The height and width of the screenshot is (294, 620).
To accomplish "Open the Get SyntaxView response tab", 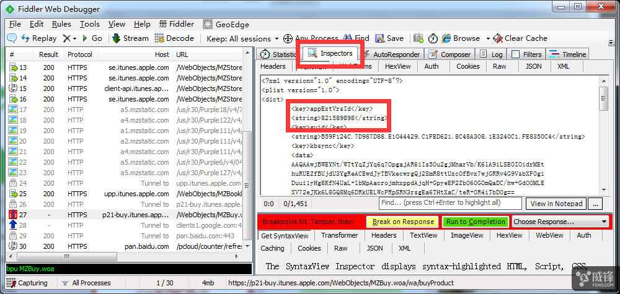I will tap(285, 235).
